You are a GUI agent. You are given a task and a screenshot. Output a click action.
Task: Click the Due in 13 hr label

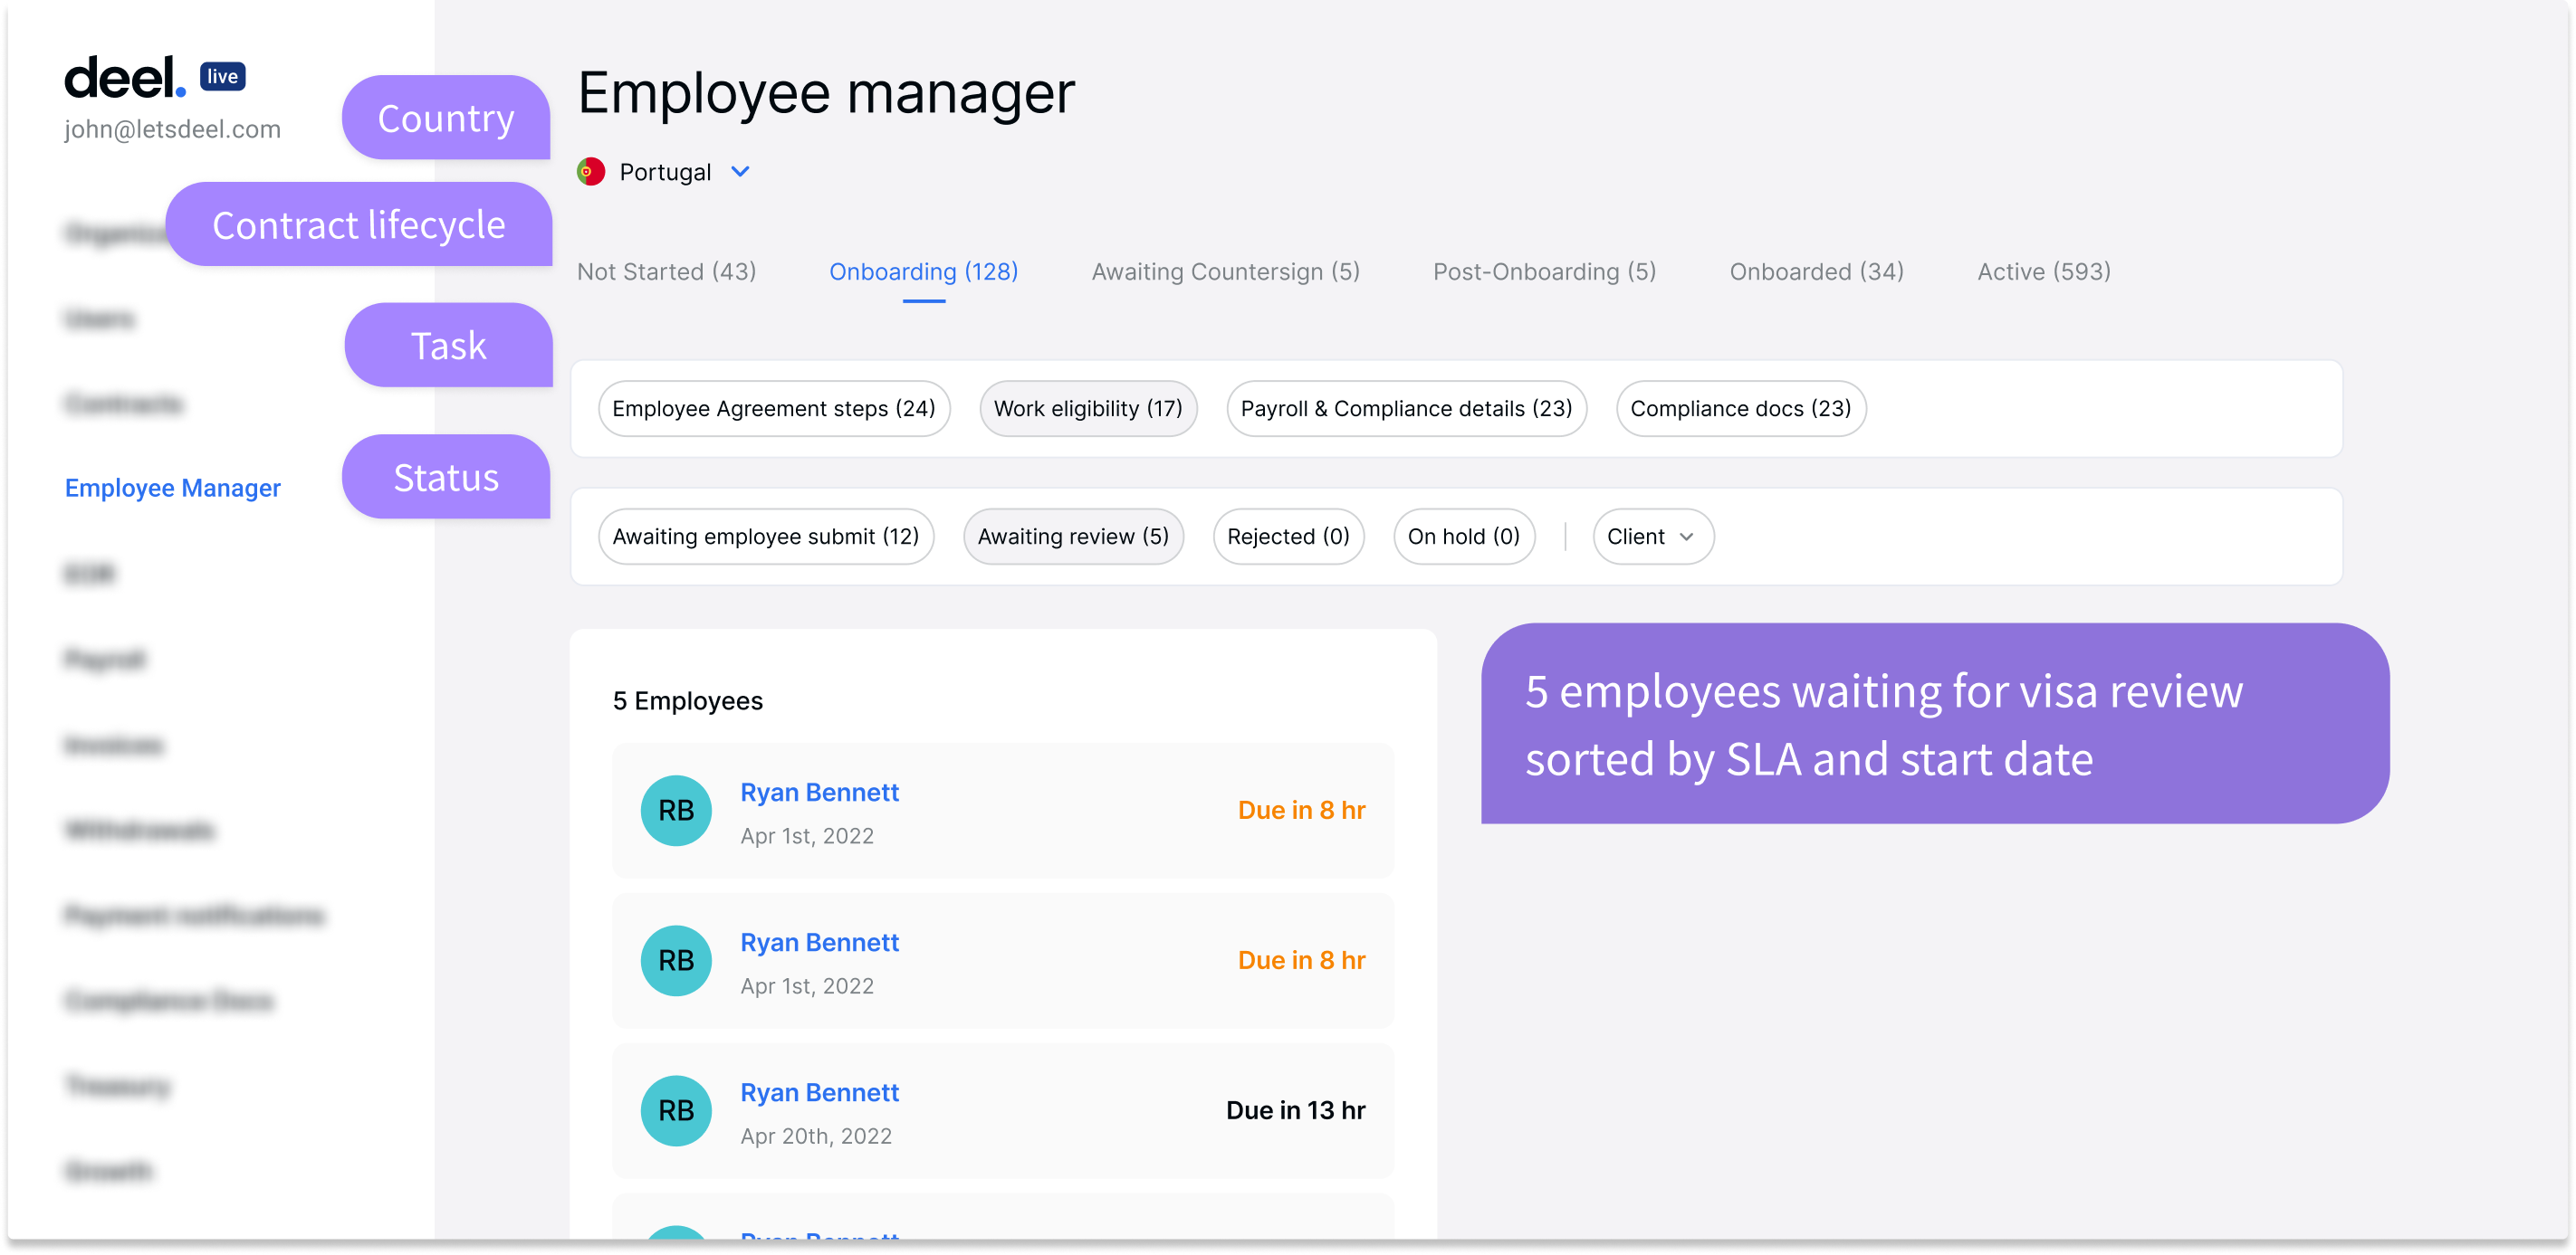[x=1296, y=1110]
